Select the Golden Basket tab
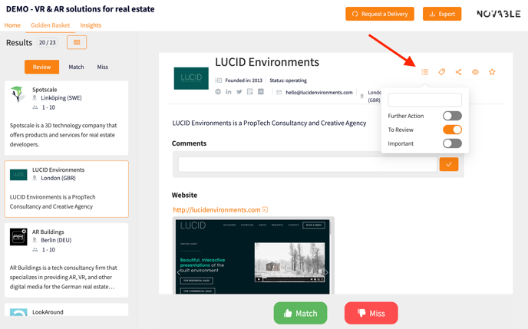The image size is (528, 329). 51,25
